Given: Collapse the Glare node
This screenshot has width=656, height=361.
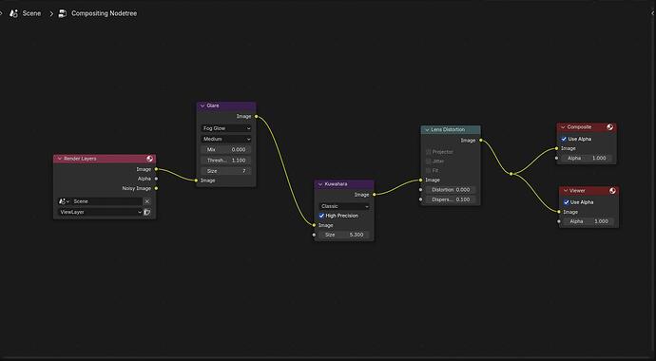Looking at the screenshot, I should click(x=203, y=106).
